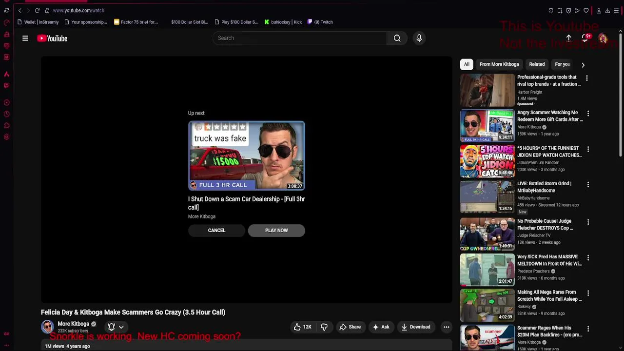Select the For you filter chip
Screen dimensions: 624x351
tap(563, 64)
